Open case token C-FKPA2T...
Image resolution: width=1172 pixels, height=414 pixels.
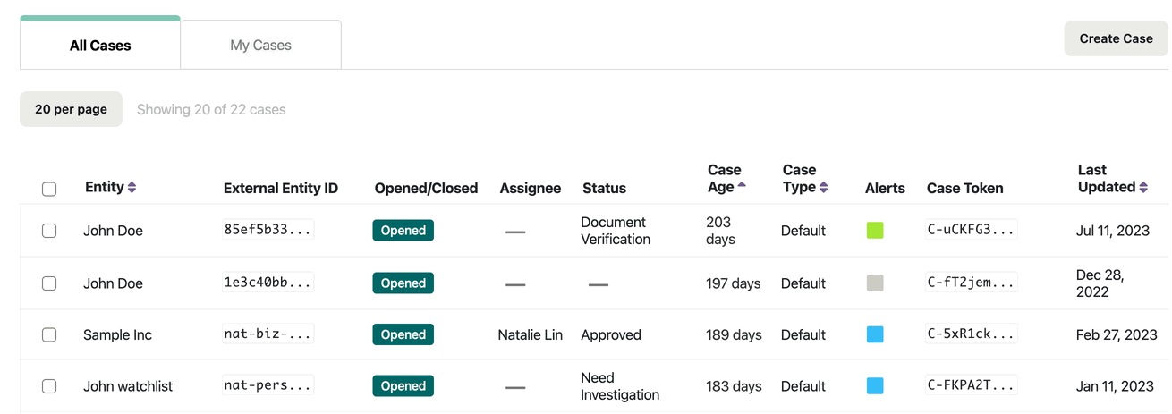[971, 385]
